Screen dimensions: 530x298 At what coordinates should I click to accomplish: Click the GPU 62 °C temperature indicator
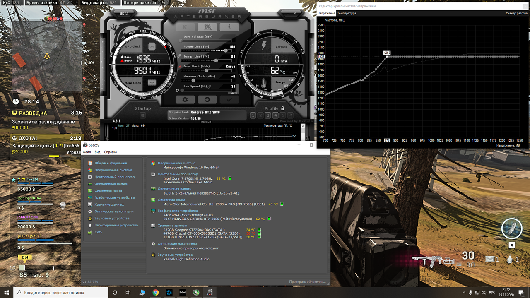(260, 219)
